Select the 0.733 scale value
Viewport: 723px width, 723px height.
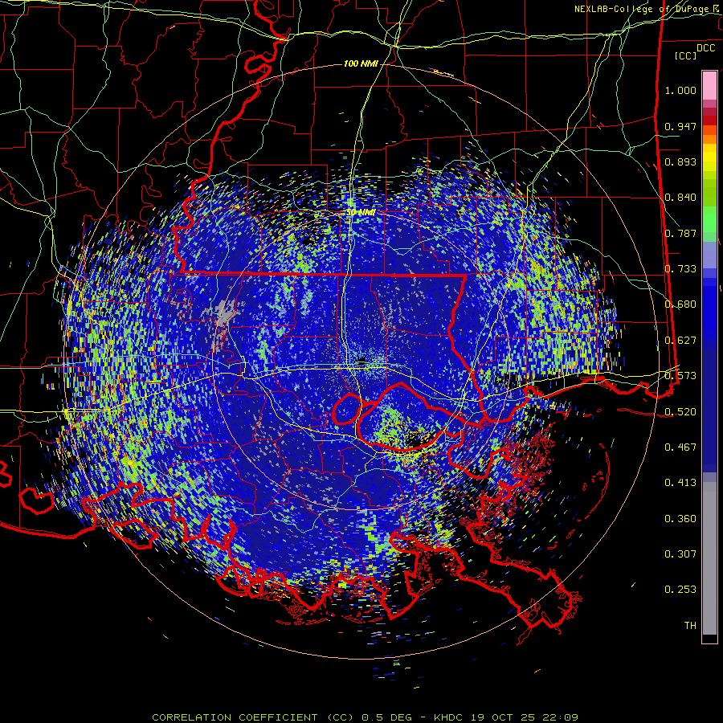[680, 269]
